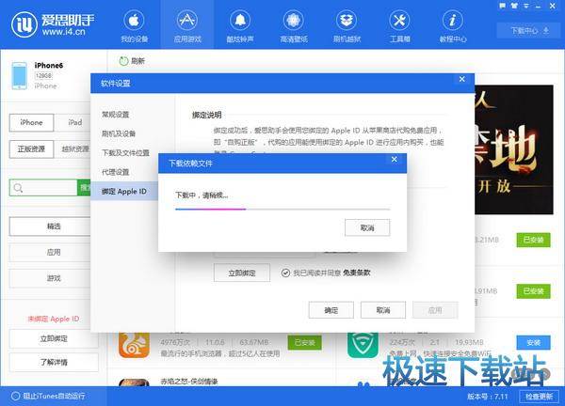This screenshot has height=406, width=565.
Task: Close the 下载依赖文件 dialog
Action: tap(395, 159)
